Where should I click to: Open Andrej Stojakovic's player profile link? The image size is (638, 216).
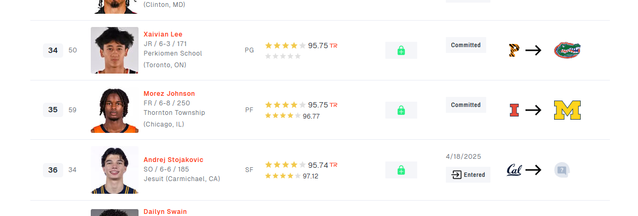point(173,160)
